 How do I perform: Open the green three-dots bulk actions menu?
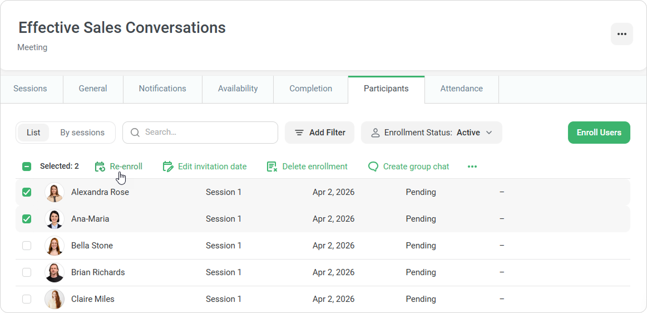click(472, 167)
